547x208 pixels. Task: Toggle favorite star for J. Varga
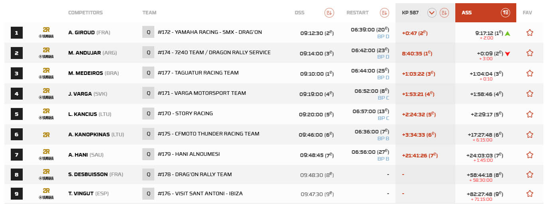[x=529, y=94]
